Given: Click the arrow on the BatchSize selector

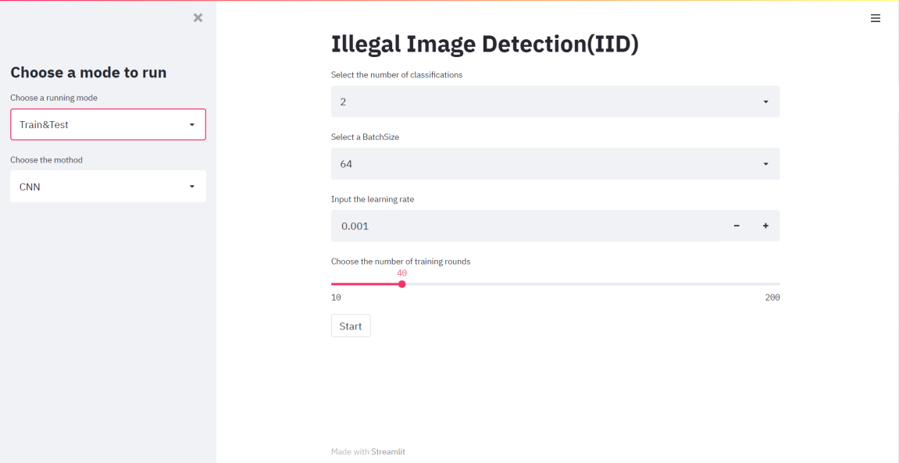Looking at the screenshot, I should coord(765,164).
